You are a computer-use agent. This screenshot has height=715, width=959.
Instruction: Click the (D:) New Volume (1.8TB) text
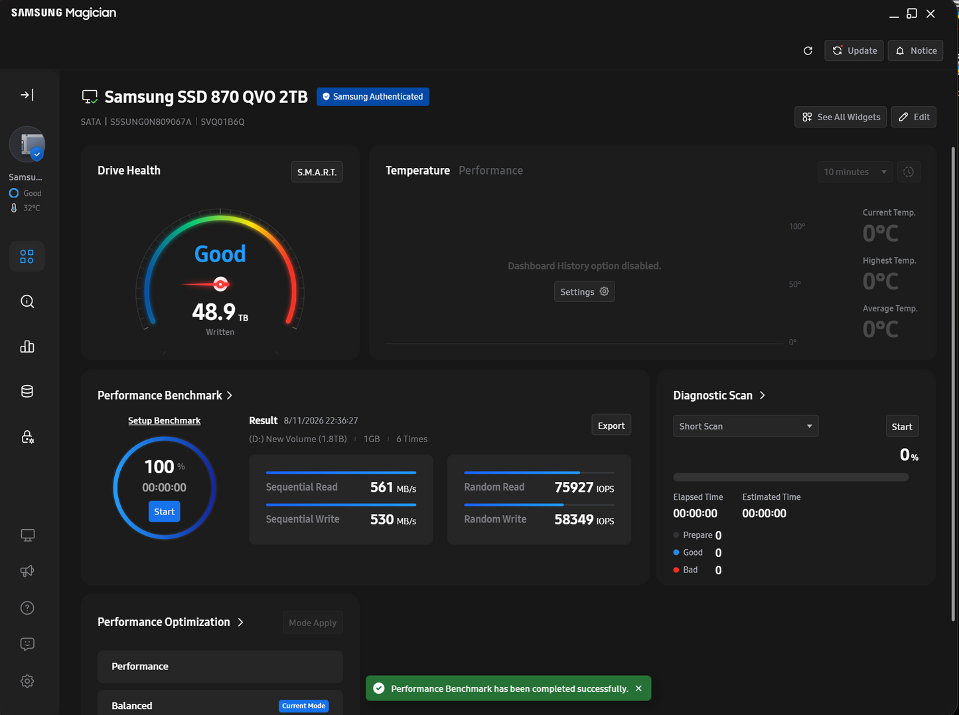[298, 439]
